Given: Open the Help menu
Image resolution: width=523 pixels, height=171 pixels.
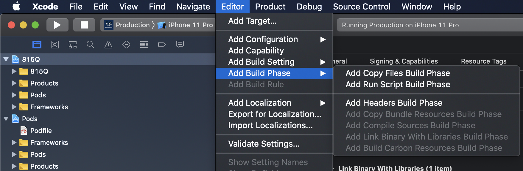Looking at the screenshot, I should 452,6.
